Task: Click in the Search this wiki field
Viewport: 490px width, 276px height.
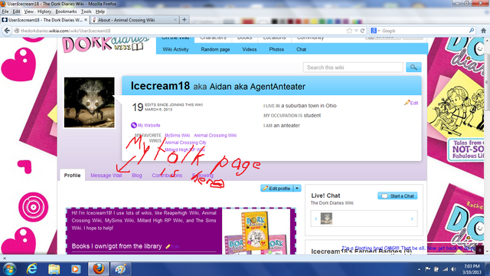Action: click(x=353, y=67)
